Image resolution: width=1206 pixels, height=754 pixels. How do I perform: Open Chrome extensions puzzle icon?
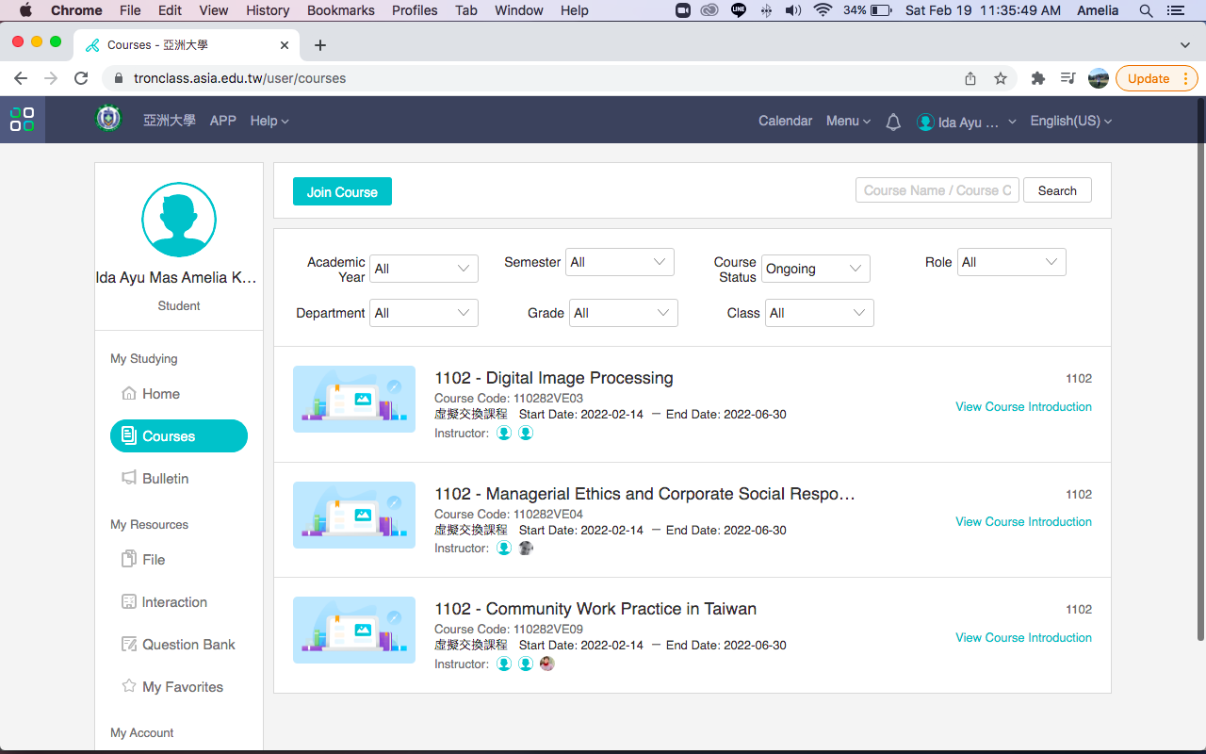click(1038, 78)
